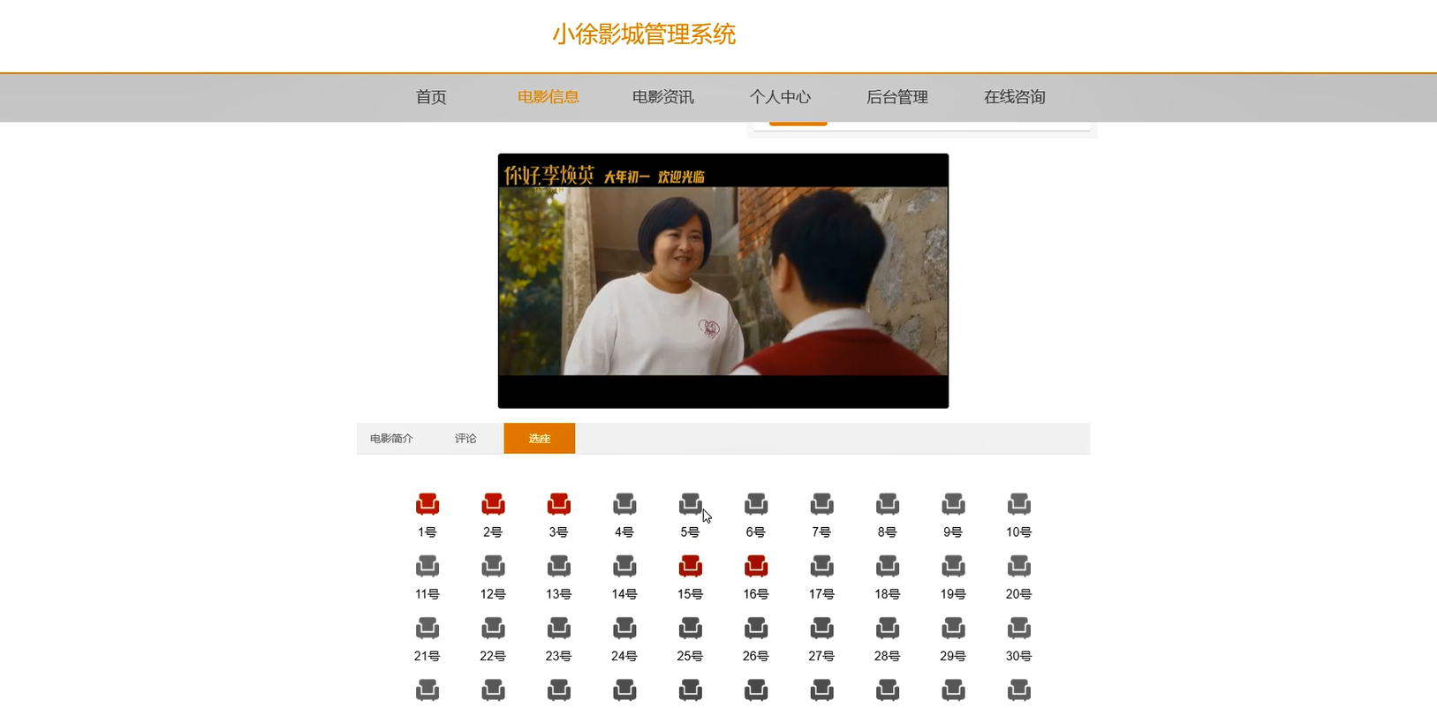The height and width of the screenshot is (708, 1437).
Task: Open 在线咨询 navigation item
Action: 1015,97
